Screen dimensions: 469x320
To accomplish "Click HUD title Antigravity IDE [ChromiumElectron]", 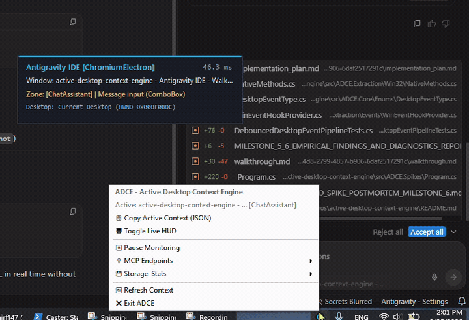I will [x=90, y=67].
